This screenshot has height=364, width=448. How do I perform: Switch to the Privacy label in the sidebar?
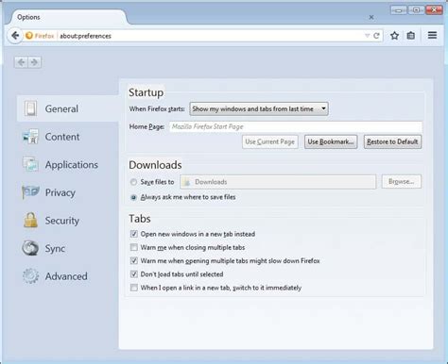click(x=60, y=192)
